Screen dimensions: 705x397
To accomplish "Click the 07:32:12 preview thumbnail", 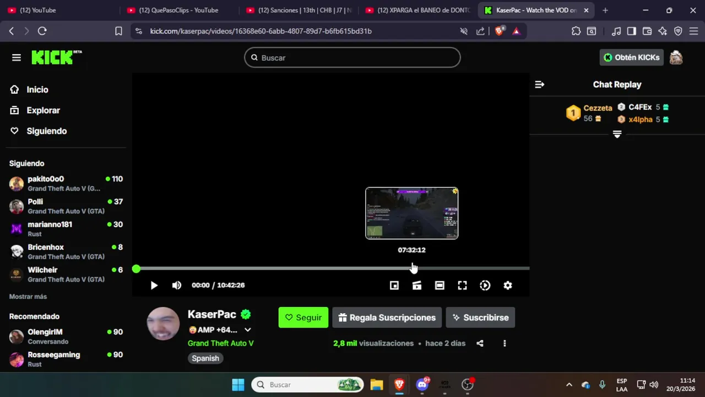I will (x=411, y=213).
